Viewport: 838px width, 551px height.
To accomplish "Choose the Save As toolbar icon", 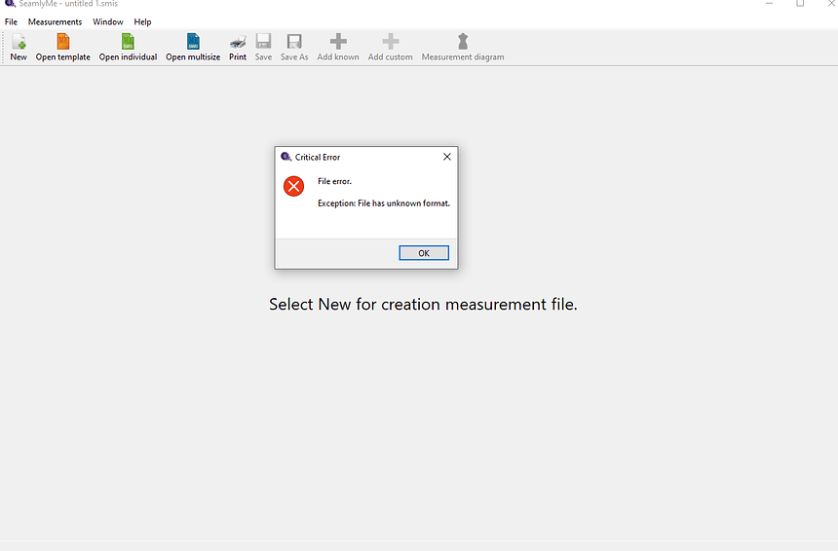I will click(x=294, y=42).
